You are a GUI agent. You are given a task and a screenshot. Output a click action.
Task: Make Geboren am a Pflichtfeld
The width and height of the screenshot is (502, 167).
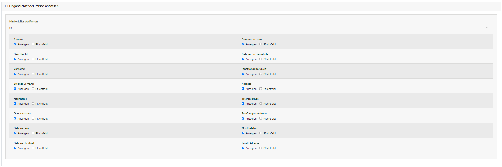click(33, 133)
